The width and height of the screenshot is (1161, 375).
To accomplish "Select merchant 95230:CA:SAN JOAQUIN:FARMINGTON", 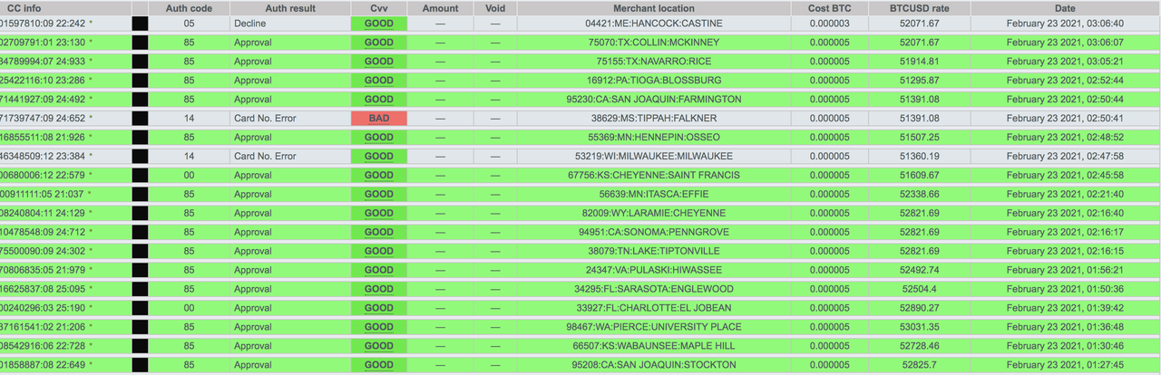I will point(653,100).
